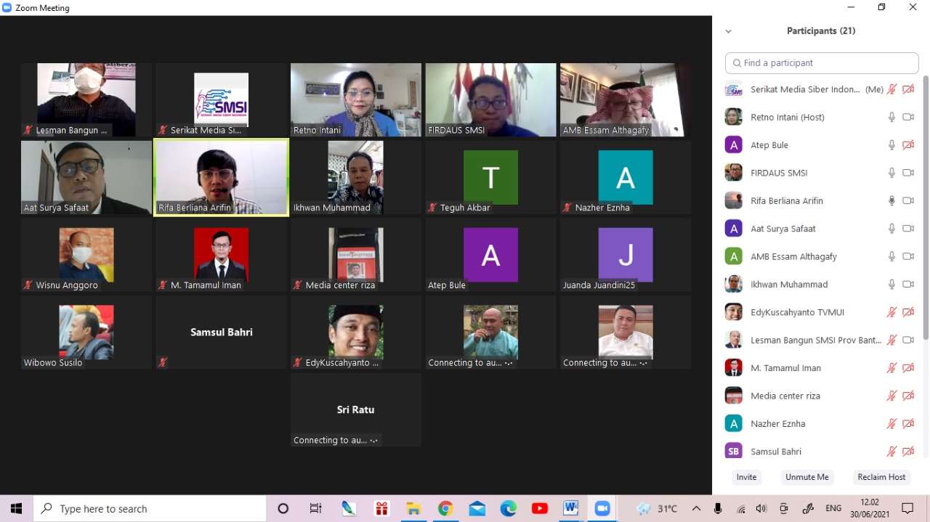The height and width of the screenshot is (522, 930).
Task: Click microphone icon in Aat Surya Safaat row
Action: point(891,229)
